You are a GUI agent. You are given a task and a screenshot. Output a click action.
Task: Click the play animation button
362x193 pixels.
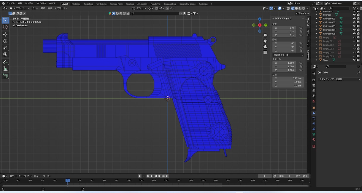point(159,176)
